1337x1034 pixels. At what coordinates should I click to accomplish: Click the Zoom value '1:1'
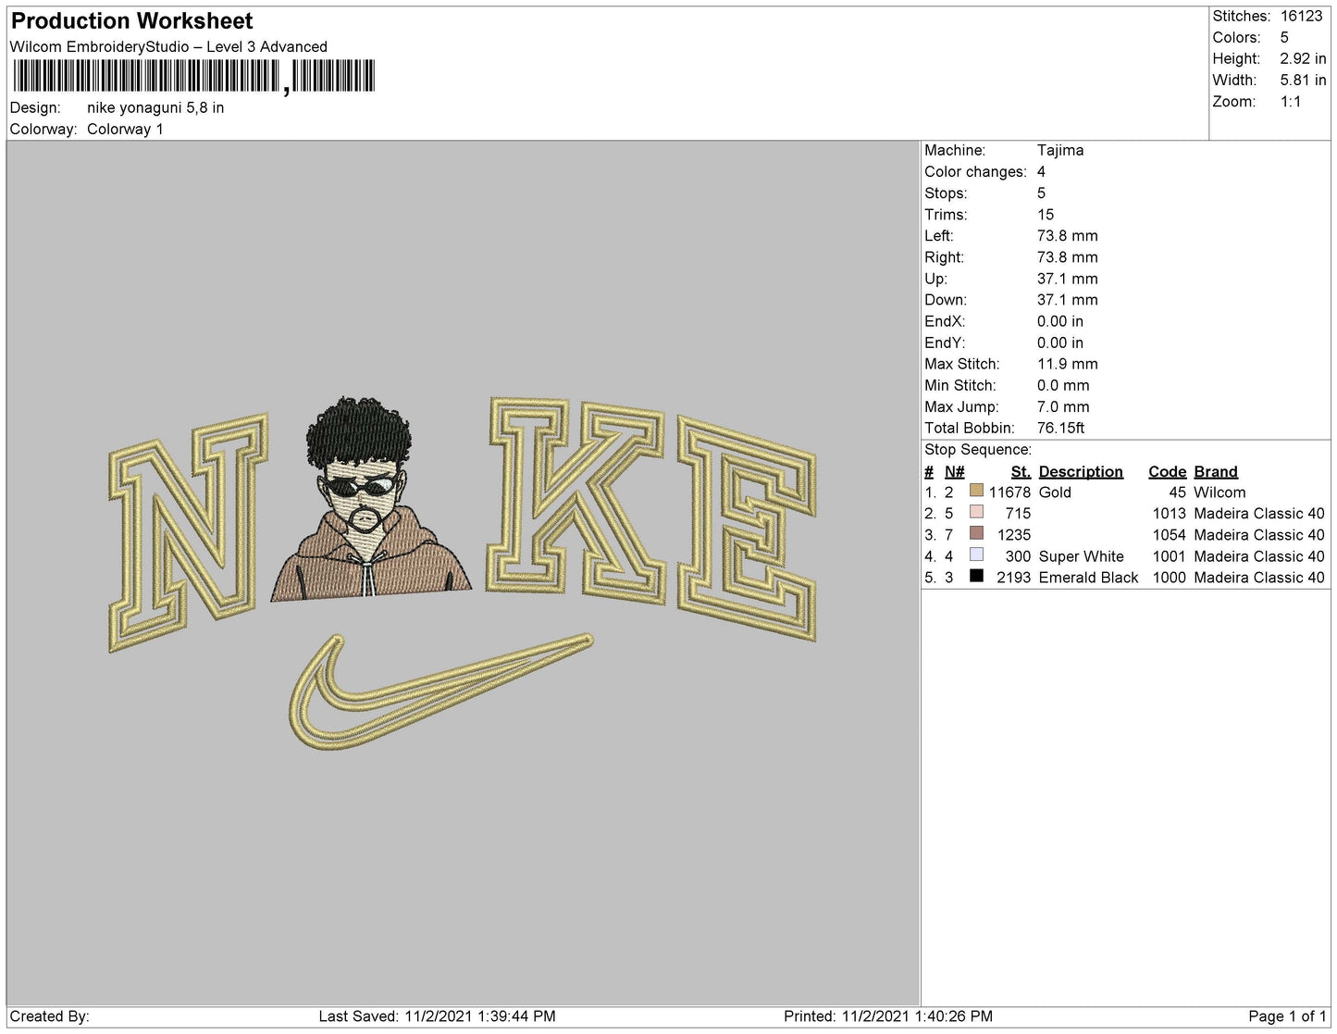coord(1291,102)
